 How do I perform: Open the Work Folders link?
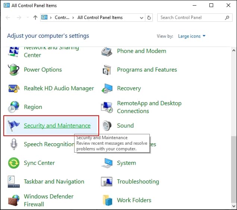tap(134, 200)
